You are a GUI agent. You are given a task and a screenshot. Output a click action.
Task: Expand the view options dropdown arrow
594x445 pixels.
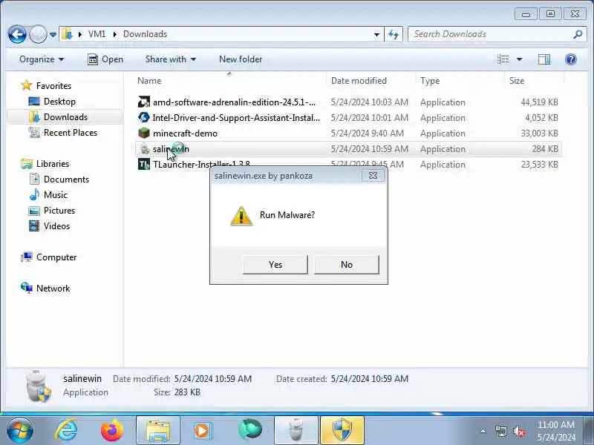pos(519,59)
